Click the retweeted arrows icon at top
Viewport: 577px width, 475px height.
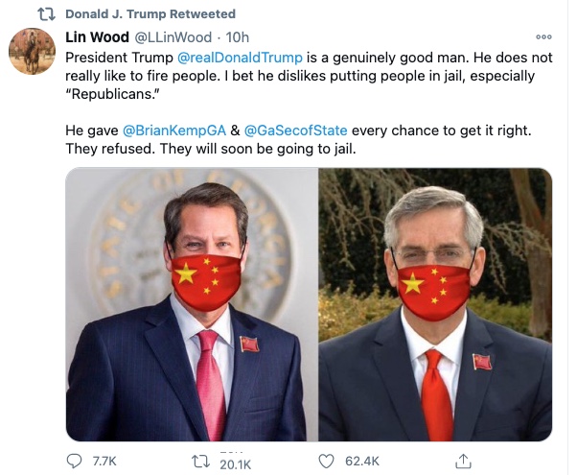tap(47, 14)
